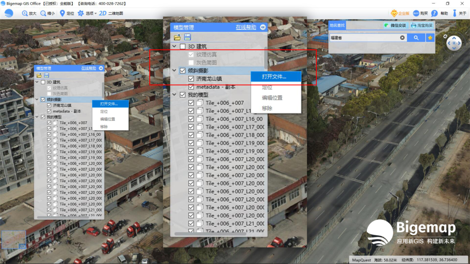
Task: Click the eye icon in navigation control
Action: (454, 43)
